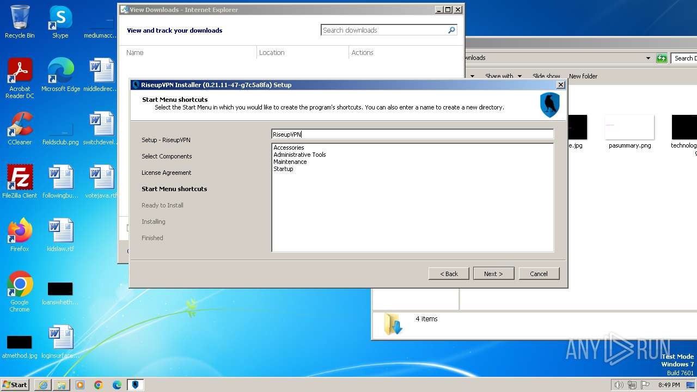Screen dimensions: 697x392
Task: Go Back in the RiseupVPN installer
Action: (x=449, y=273)
